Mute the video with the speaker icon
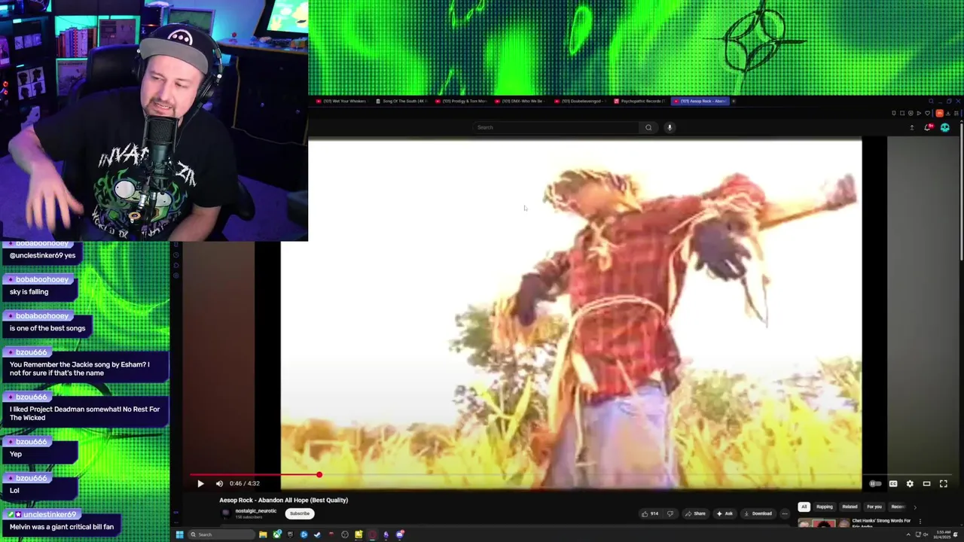Screen dimensions: 964x542 click(x=219, y=484)
